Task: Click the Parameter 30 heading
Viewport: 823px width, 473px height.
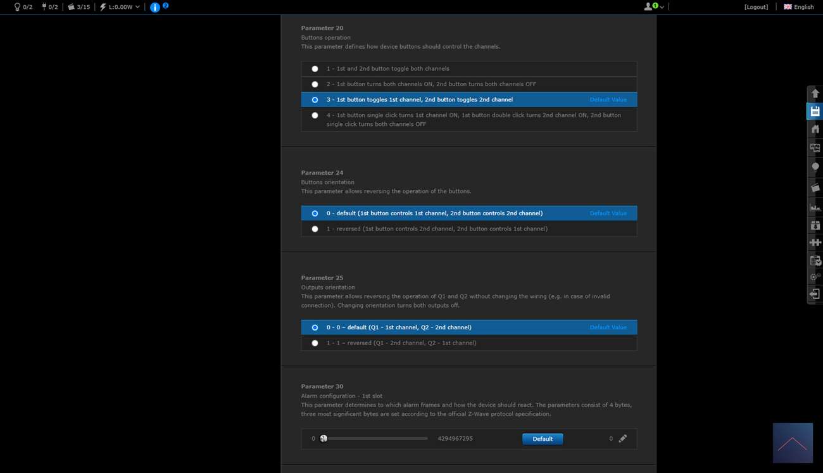Action: [x=322, y=386]
